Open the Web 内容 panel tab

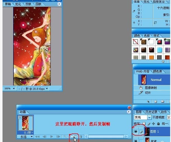click(143, 71)
